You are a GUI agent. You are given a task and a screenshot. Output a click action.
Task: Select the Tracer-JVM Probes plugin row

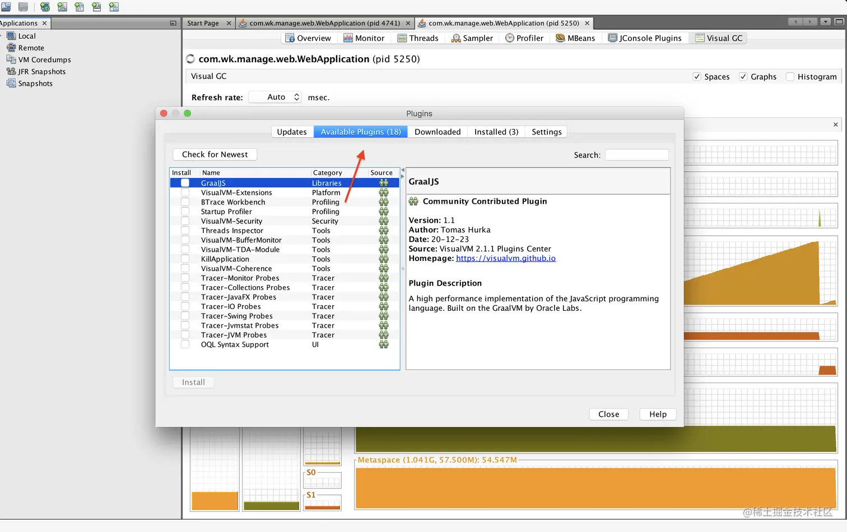click(285, 335)
